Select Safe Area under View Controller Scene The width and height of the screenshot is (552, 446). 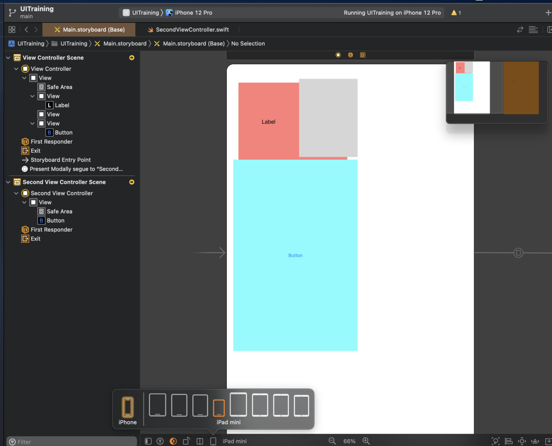pyautogui.click(x=55, y=87)
